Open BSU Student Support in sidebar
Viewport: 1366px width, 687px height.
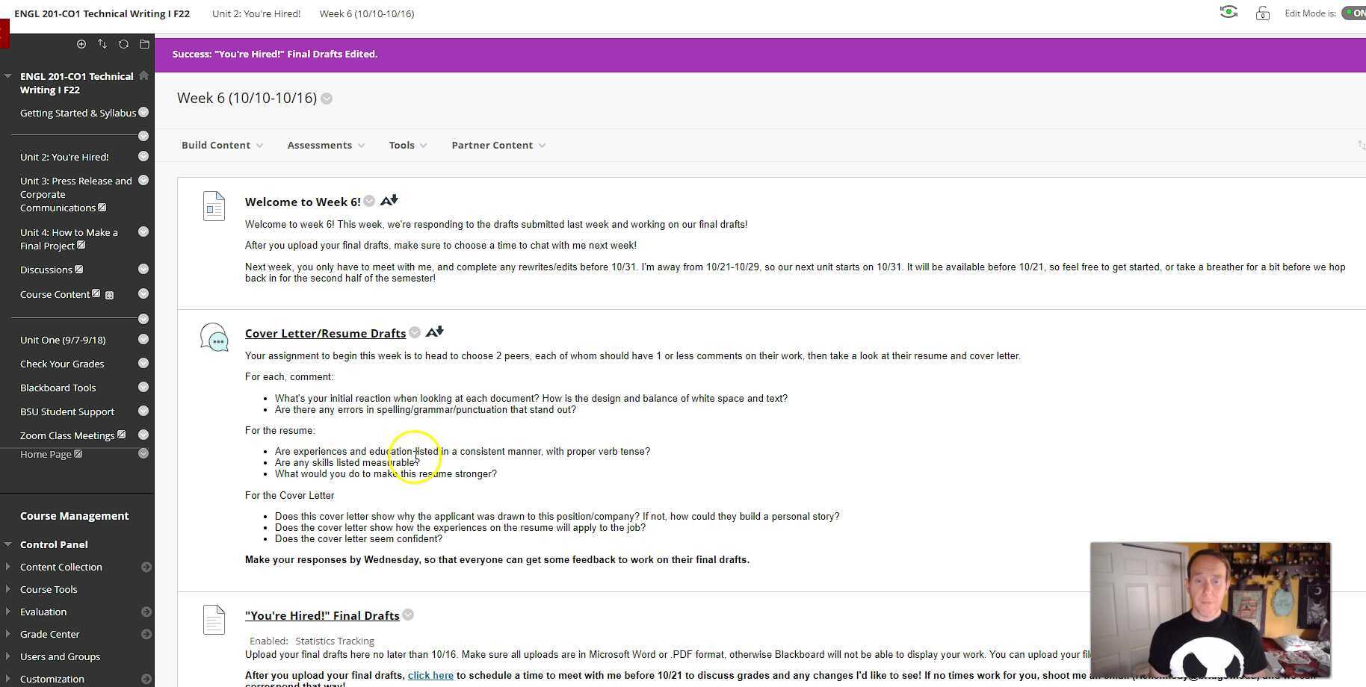pyautogui.click(x=67, y=411)
